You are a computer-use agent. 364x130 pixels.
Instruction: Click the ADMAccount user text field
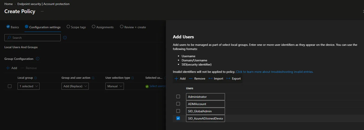tap(205, 104)
